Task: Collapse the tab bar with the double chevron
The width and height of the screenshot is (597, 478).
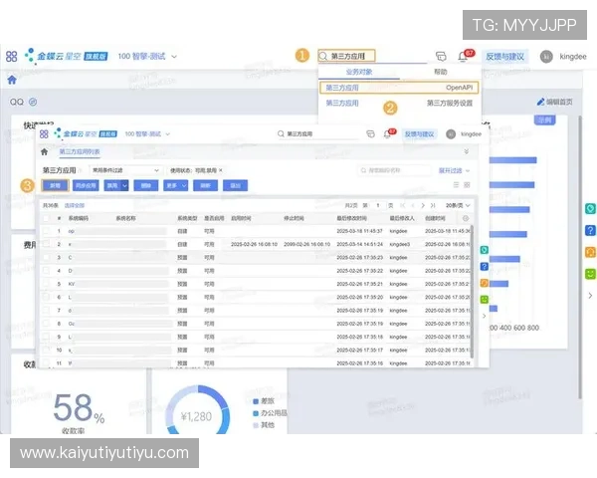Action: point(467,151)
